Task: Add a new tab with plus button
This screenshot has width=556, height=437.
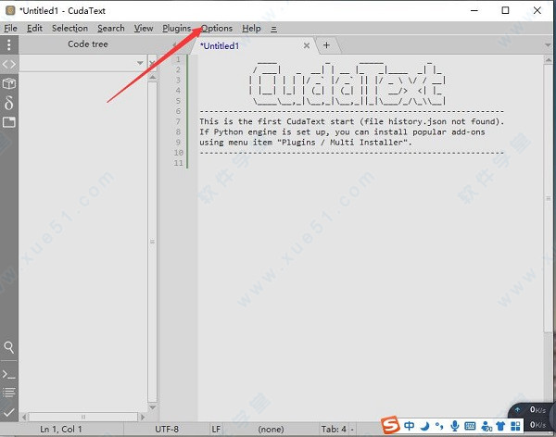Action: [x=326, y=45]
